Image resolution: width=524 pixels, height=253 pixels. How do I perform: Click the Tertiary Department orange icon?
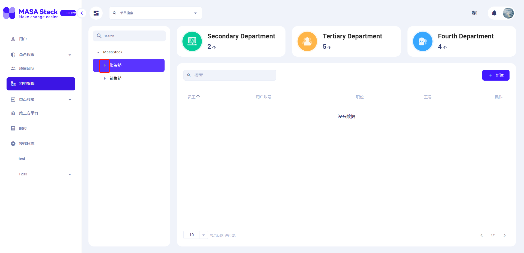pyautogui.click(x=307, y=41)
